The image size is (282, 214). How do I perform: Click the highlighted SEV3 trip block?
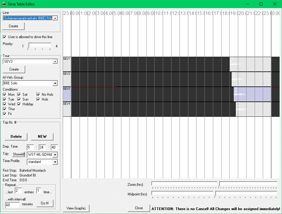point(252,94)
